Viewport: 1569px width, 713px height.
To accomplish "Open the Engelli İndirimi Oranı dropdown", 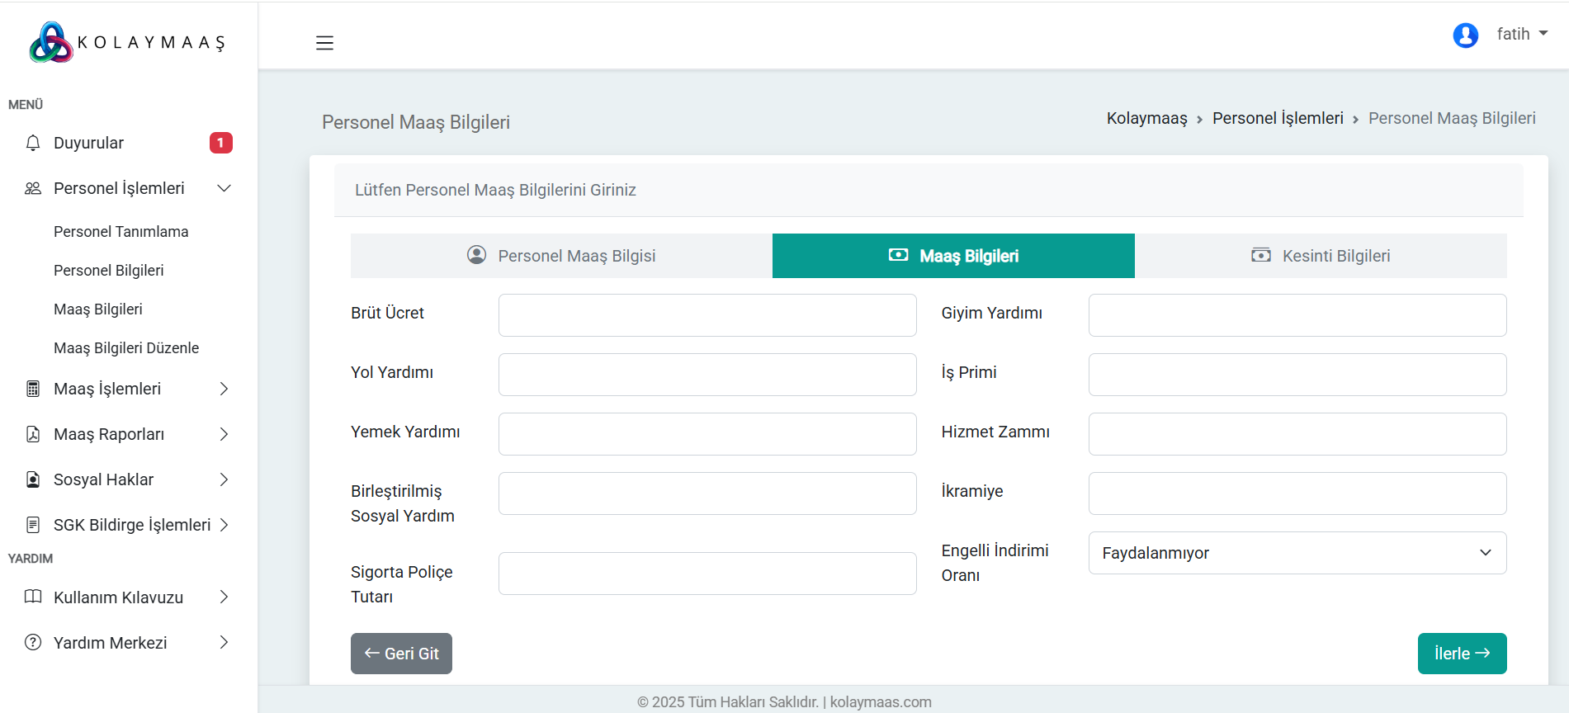I will tap(1297, 553).
